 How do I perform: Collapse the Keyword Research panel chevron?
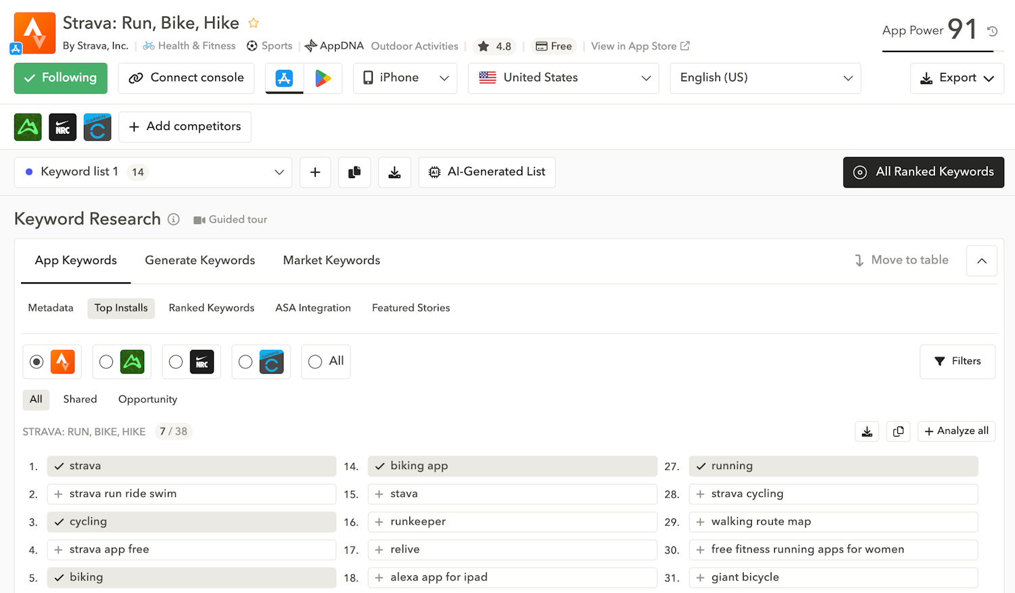[982, 261]
